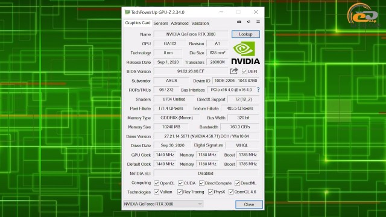The height and width of the screenshot is (217, 386).
Task: Click the Subvendor field showing ASUS
Action: [171, 81]
